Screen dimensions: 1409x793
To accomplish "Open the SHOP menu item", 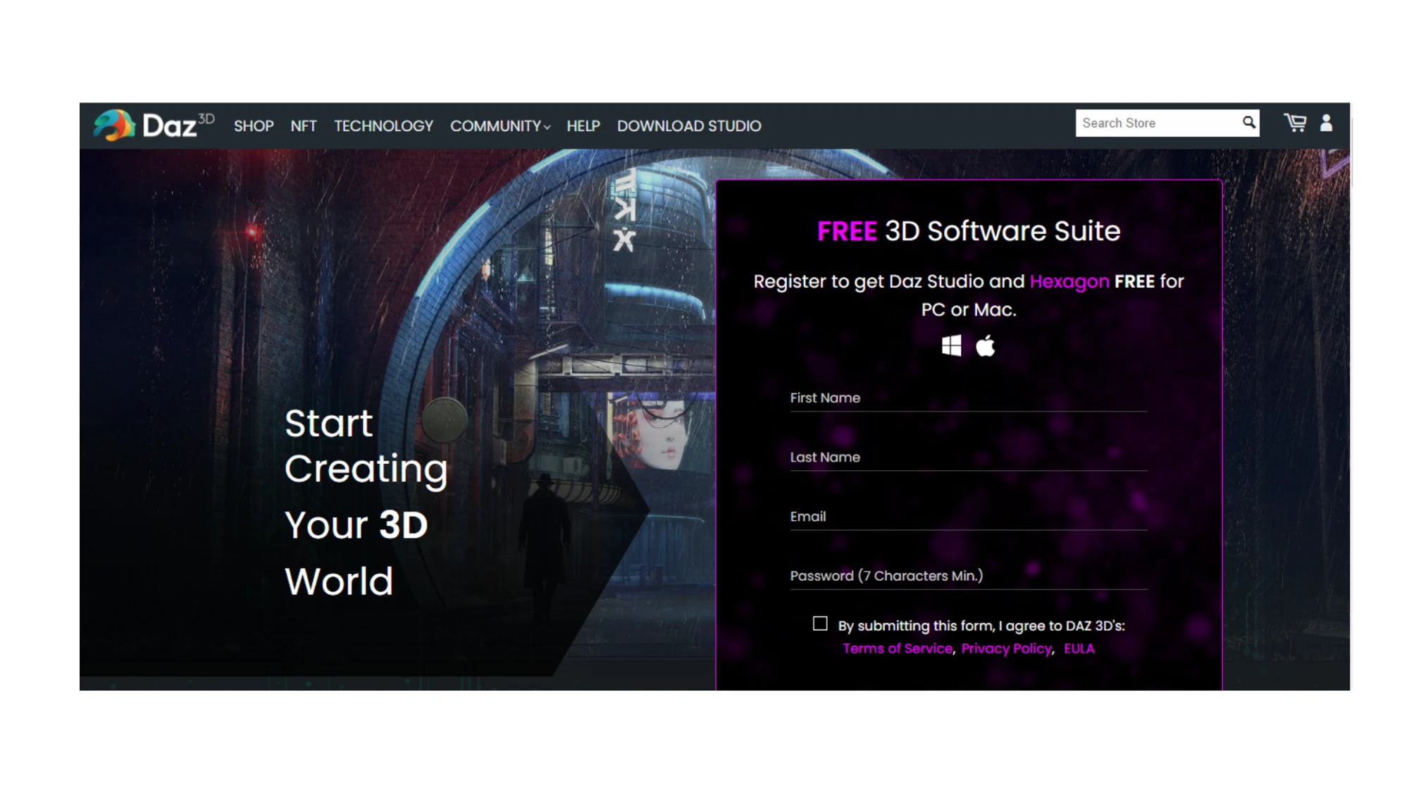I will click(x=254, y=126).
